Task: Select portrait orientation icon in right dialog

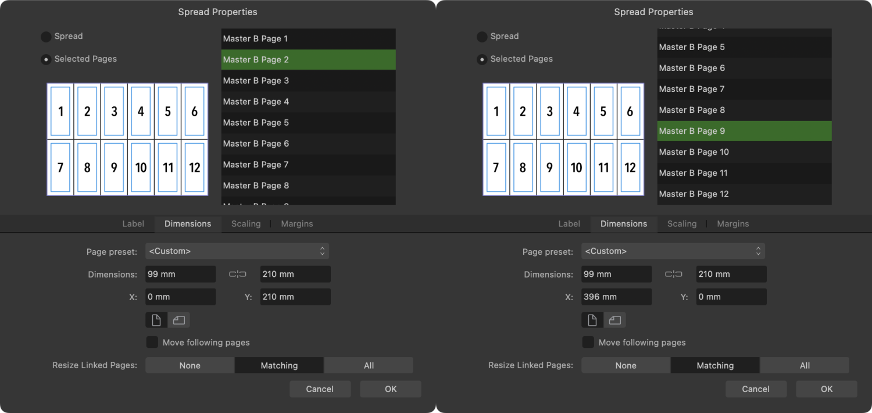Action: point(592,320)
